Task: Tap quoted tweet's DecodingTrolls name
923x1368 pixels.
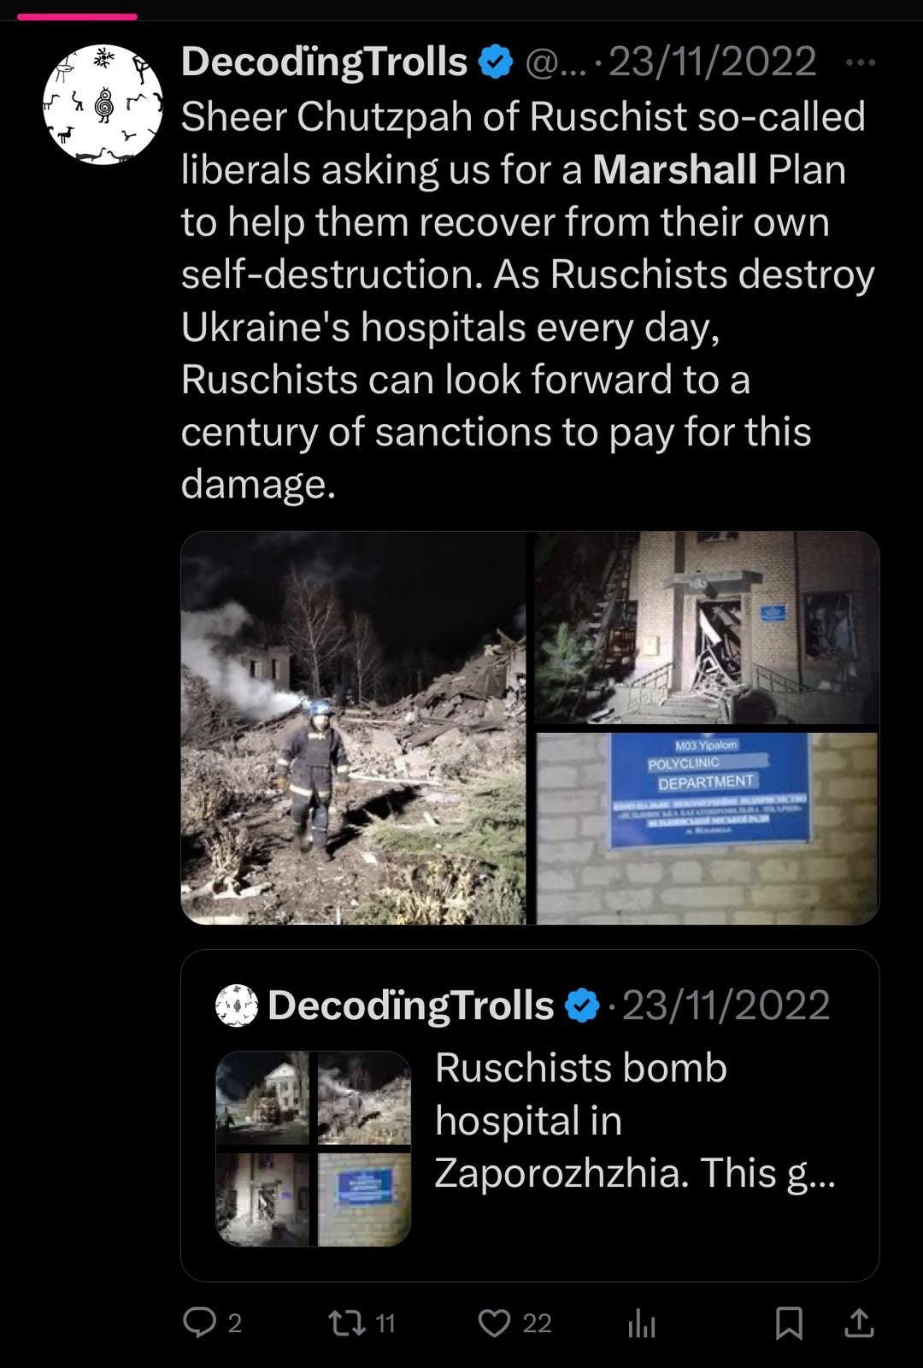Action: 411,1006
